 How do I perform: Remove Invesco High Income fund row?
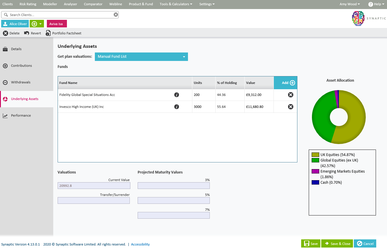[x=290, y=107]
